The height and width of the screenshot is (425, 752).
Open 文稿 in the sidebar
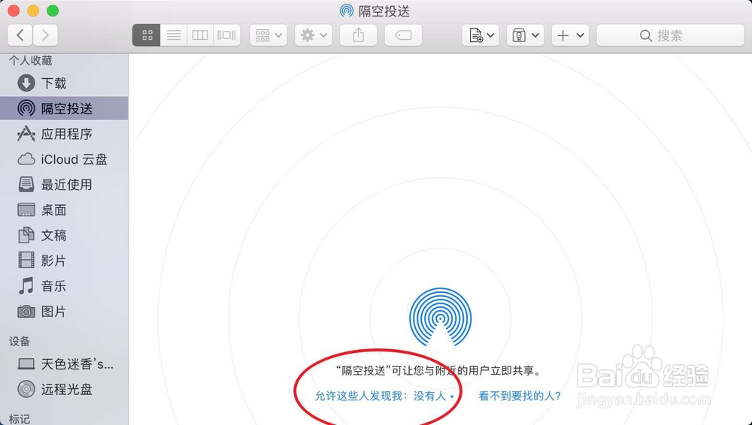click(x=64, y=235)
